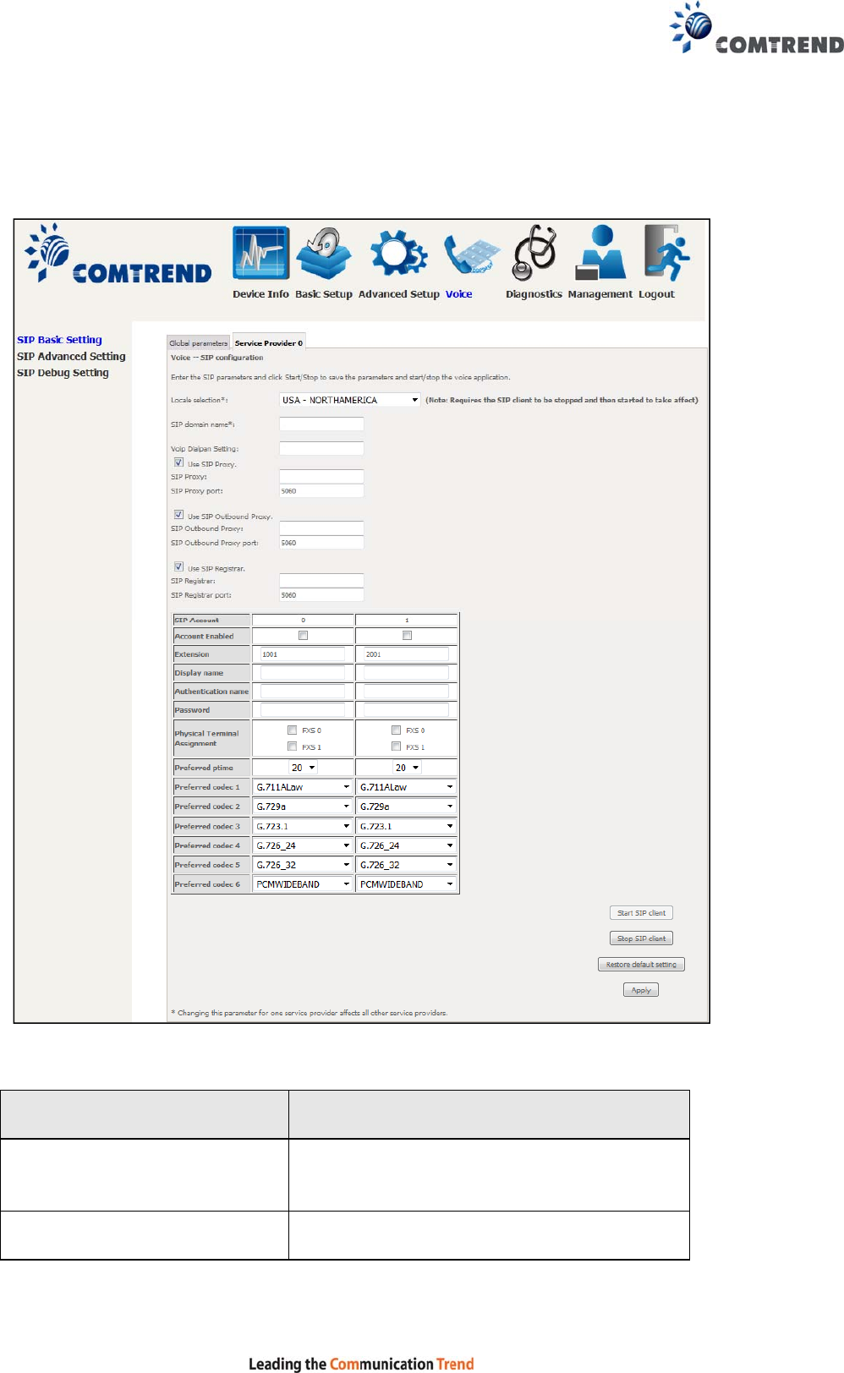Go to SIP Basic Setting
Screen dimensions: 844x1373
(59, 340)
